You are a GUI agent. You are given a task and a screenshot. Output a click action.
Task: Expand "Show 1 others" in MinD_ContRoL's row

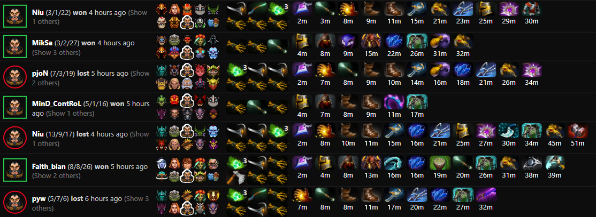67,113
